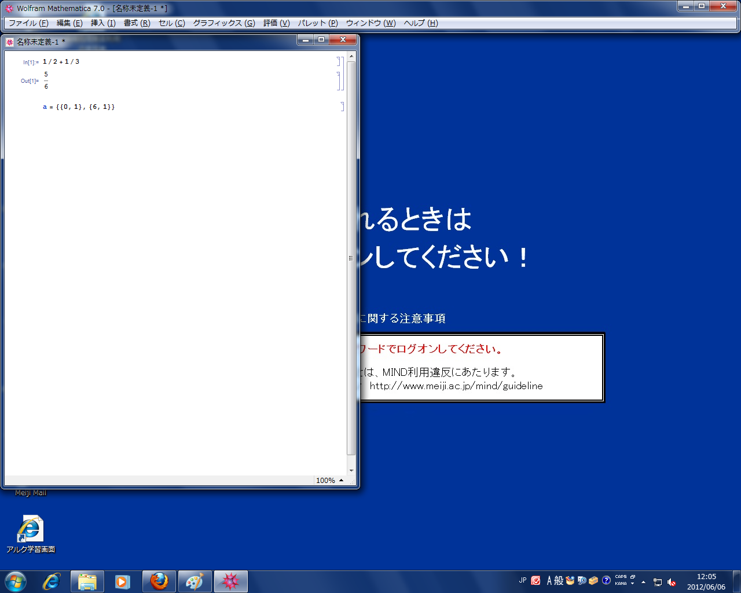Maximize the 名称未定義-1 notebook window

point(321,39)
